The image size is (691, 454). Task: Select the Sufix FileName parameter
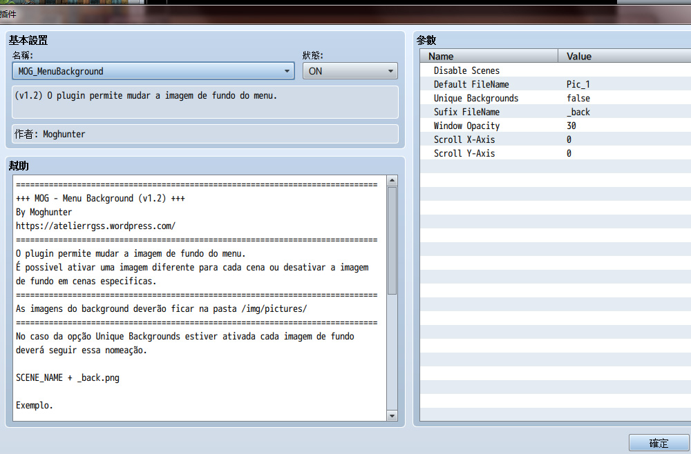(x=556, y=112)
